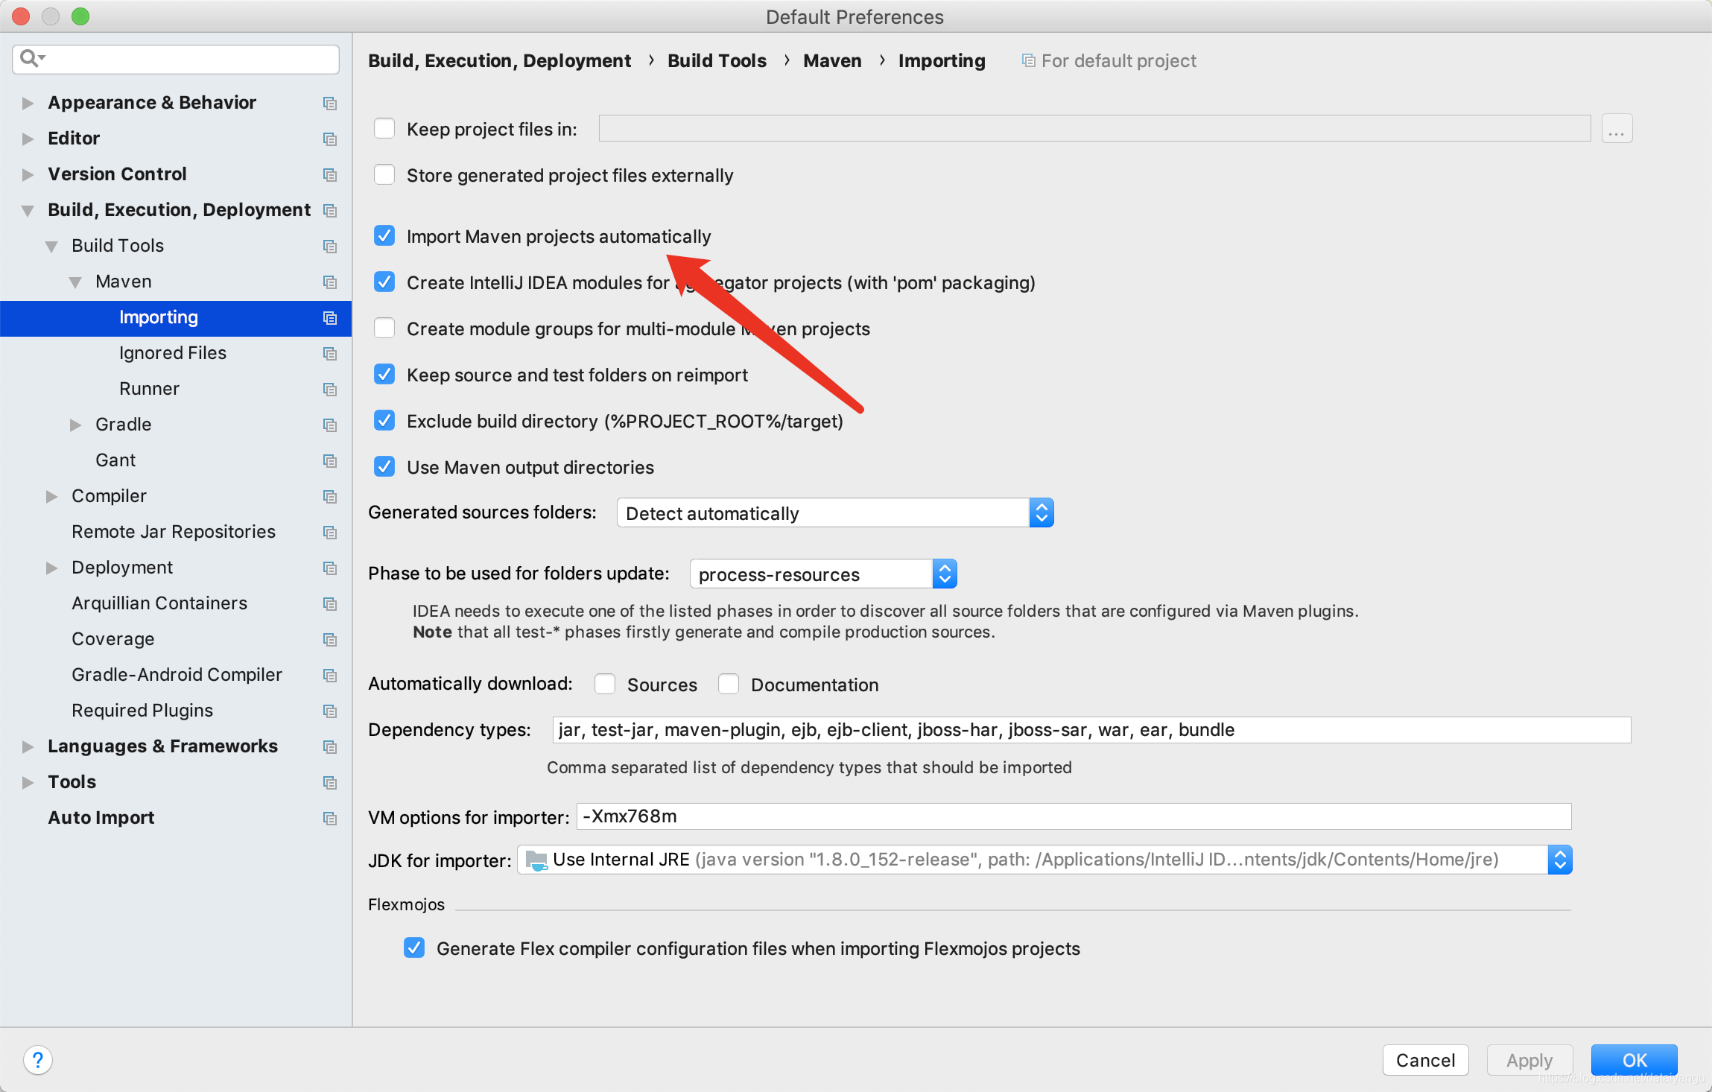
Task: Click the project-level icon beside Version Control
Action: coord(329,174)
